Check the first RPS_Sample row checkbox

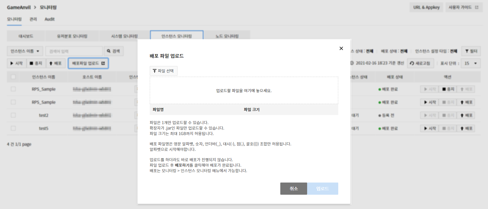pyautogui.click(x=13, y=89)
